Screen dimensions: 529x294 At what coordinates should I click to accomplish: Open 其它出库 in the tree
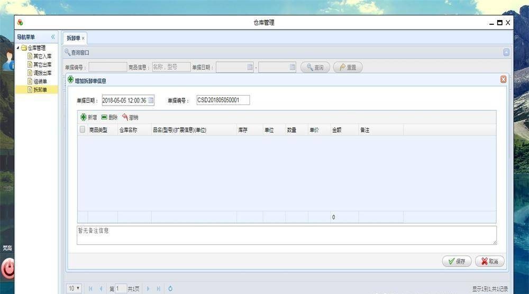click(x=42, y=65)
